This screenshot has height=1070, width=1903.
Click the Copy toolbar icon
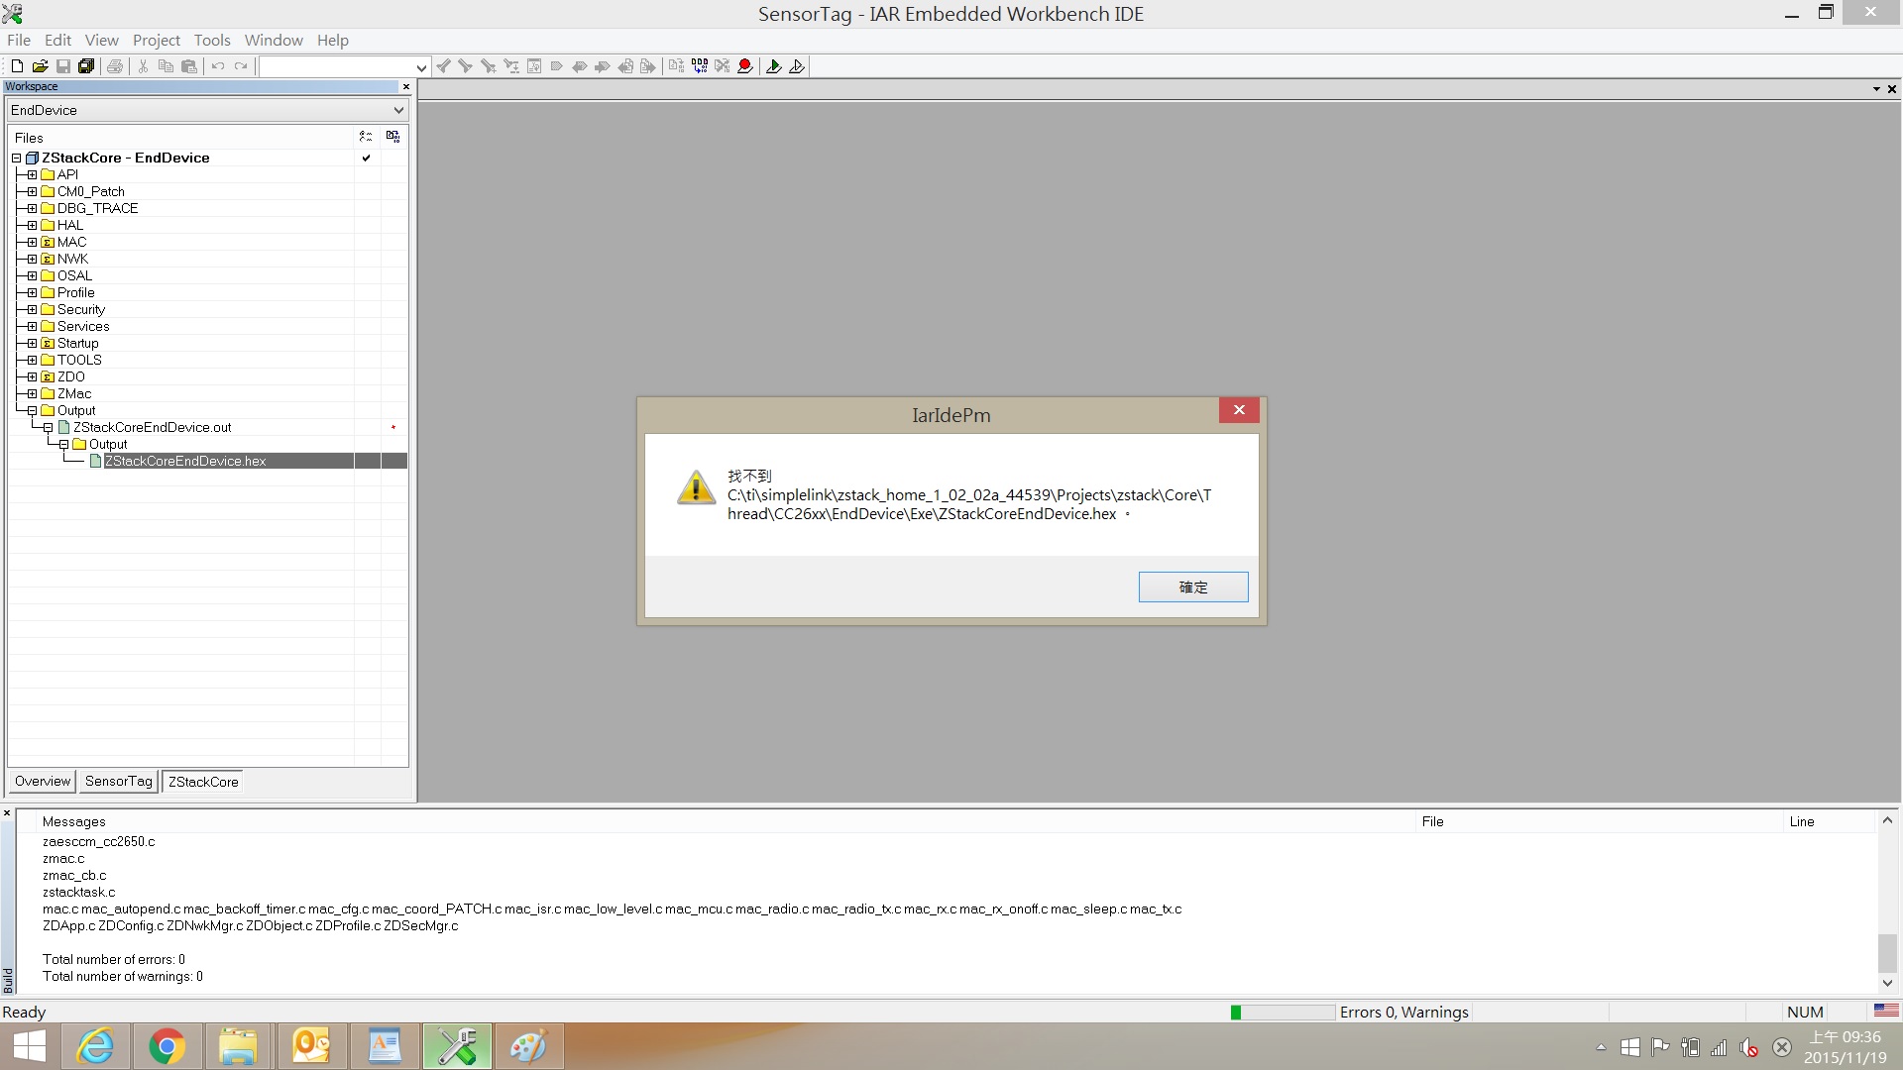click(166, 66)
